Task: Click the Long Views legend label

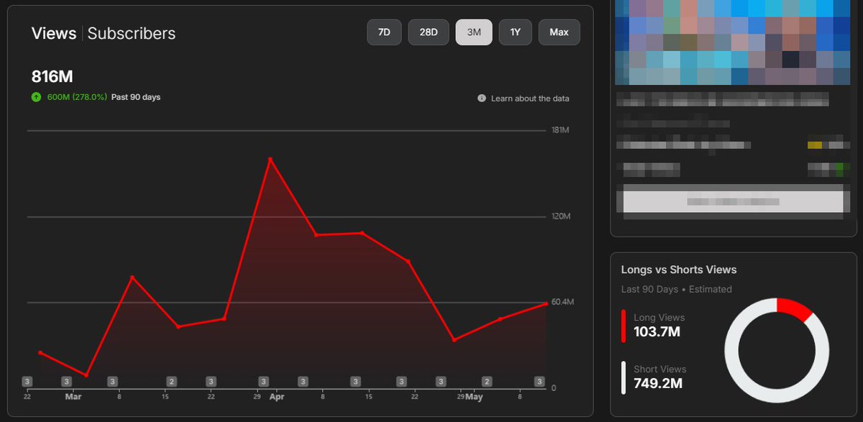Action: [x=659, y=317]
